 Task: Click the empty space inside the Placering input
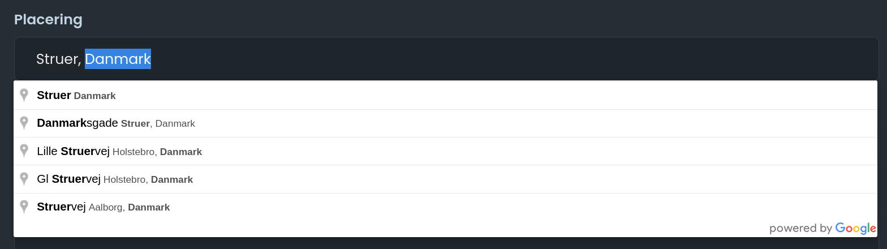point(509,59)
